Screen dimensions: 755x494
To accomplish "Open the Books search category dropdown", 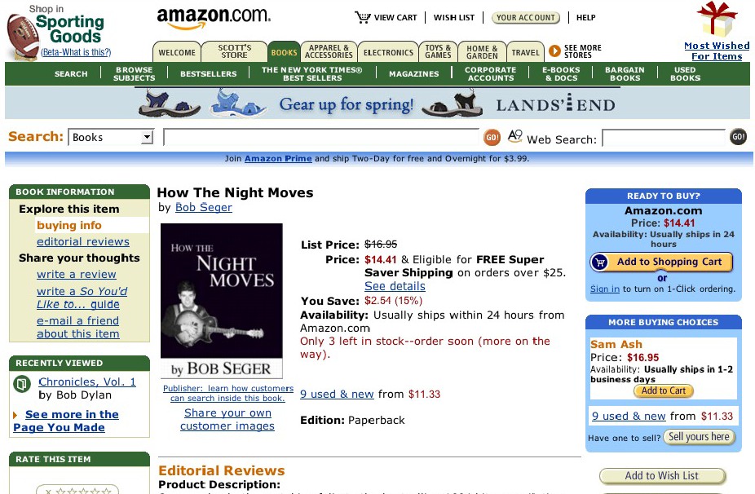I will [x=111, y=137].
